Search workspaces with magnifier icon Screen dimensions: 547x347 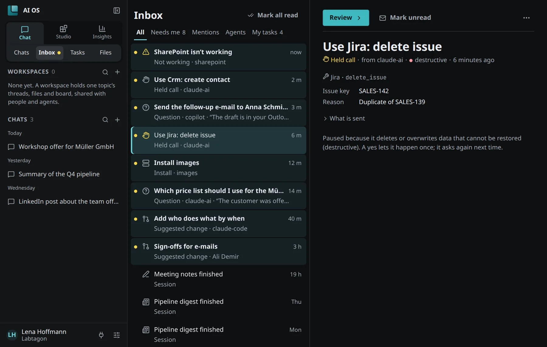(x=105, y=72)
